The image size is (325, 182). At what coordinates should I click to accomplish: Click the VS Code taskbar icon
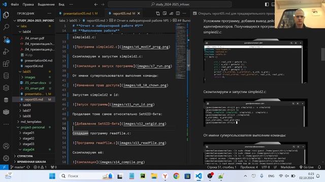199,176
